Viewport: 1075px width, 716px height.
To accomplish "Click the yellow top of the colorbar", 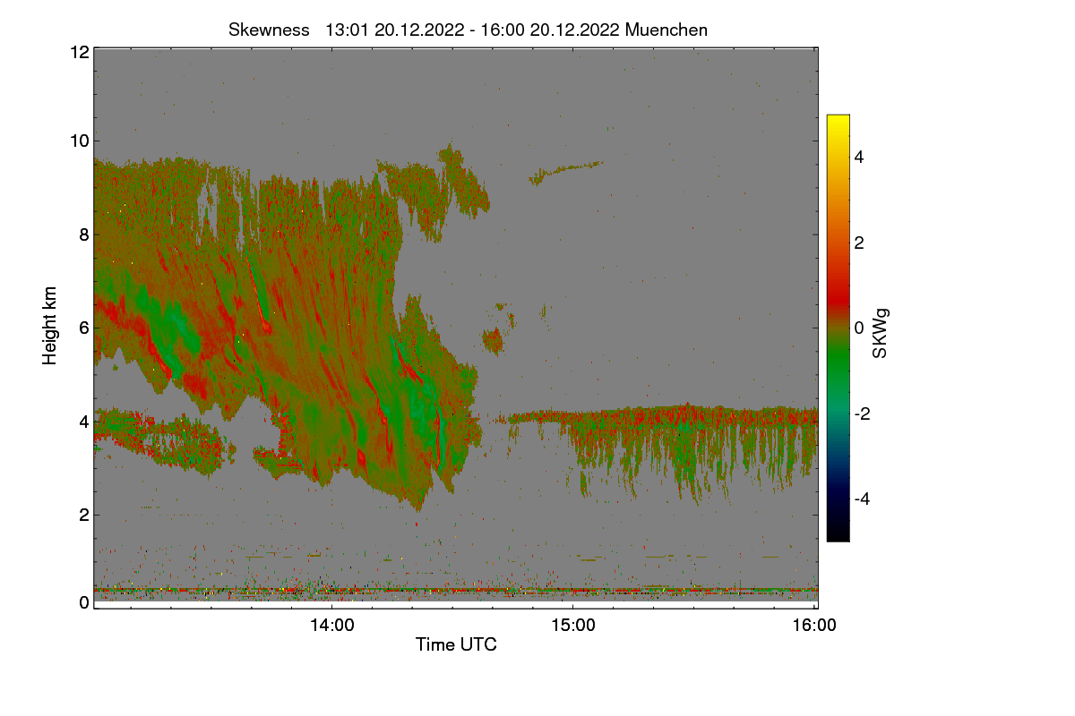I will 838,122.
